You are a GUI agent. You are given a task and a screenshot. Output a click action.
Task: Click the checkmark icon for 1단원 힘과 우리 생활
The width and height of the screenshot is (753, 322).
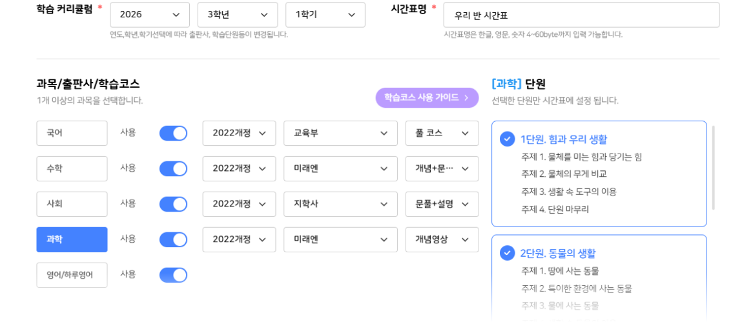click(x=507, y=139)
